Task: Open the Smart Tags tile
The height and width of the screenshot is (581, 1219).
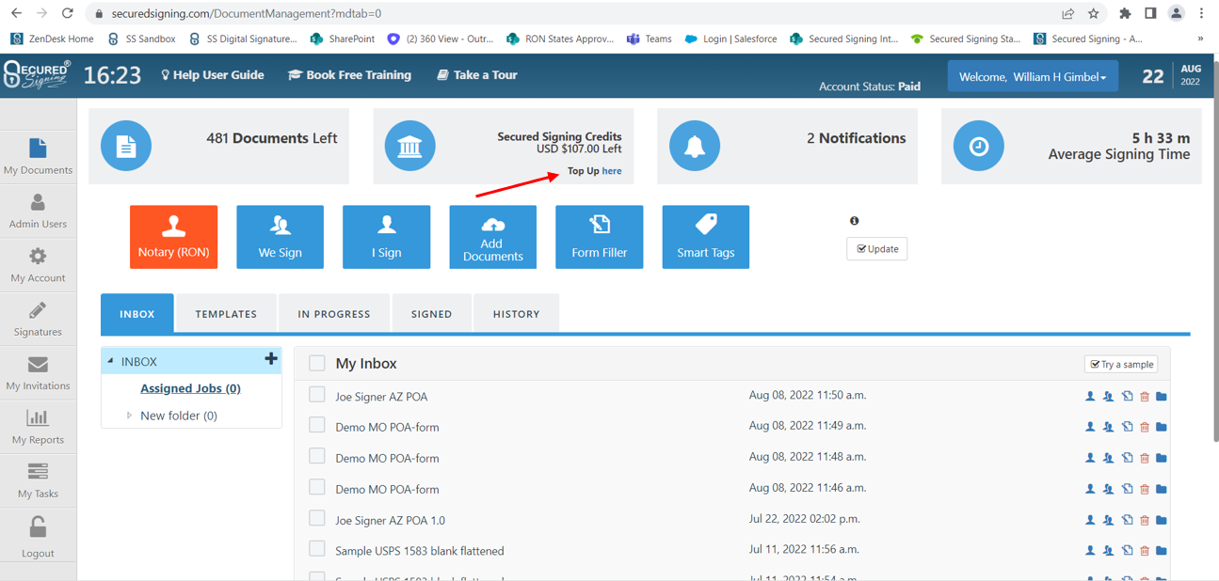Action: [705, 237]
